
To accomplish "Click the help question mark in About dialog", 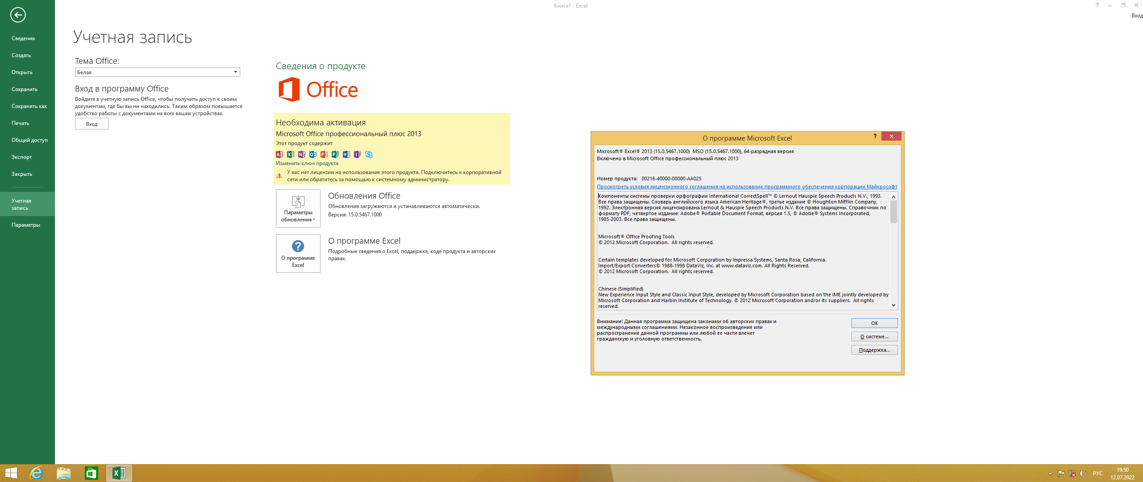I will click(x=875, y=137).
